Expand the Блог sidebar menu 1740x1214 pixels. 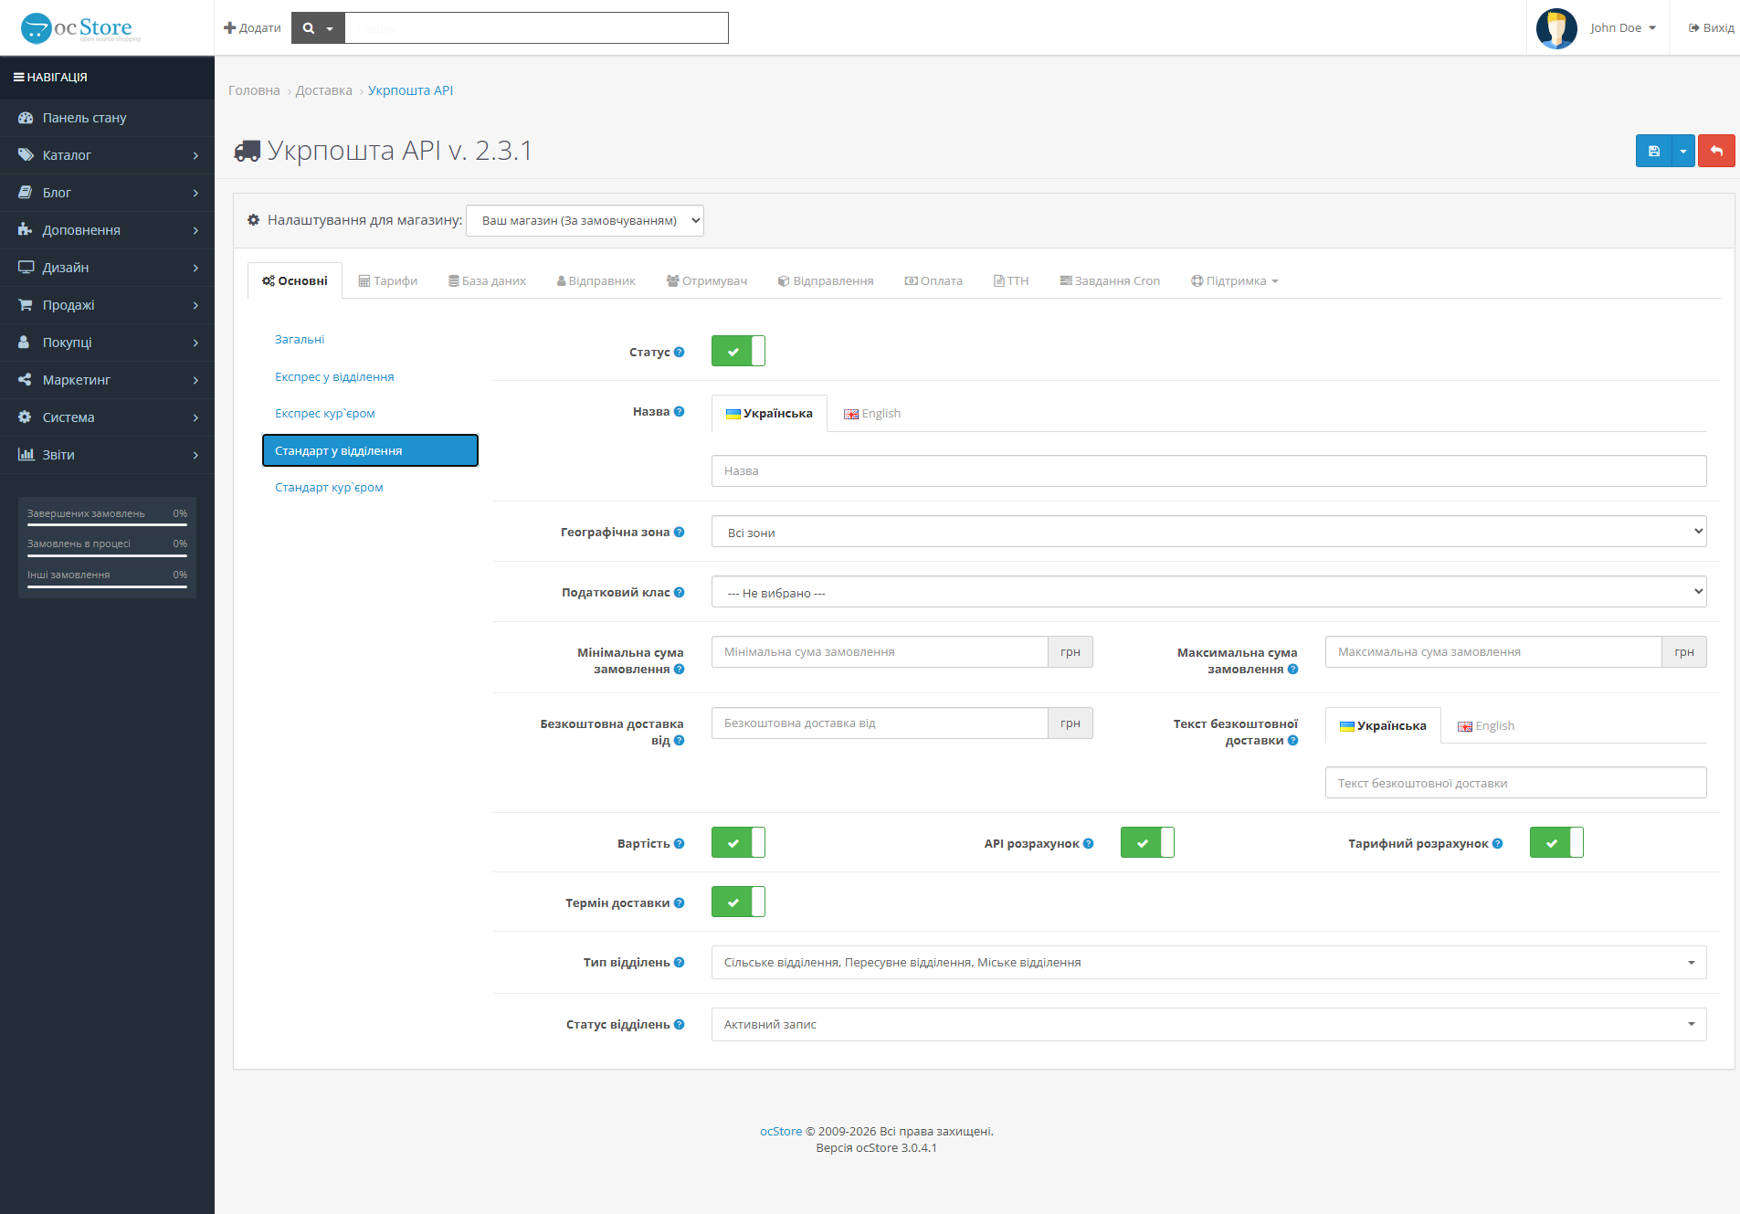107,193
